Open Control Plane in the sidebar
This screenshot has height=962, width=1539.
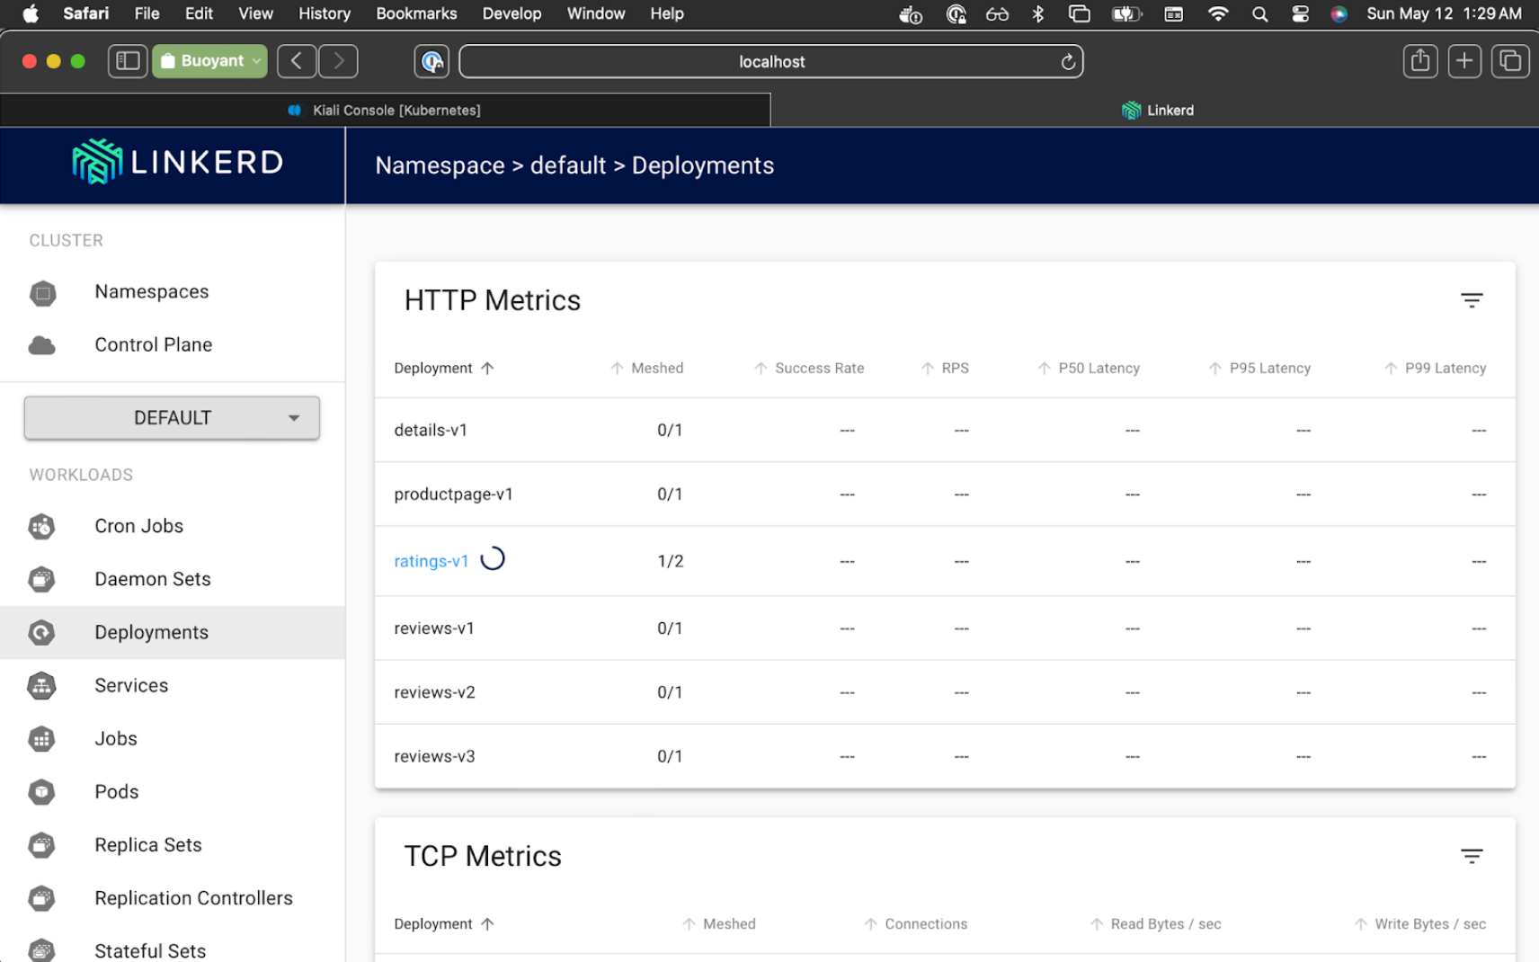coord(154,345)
